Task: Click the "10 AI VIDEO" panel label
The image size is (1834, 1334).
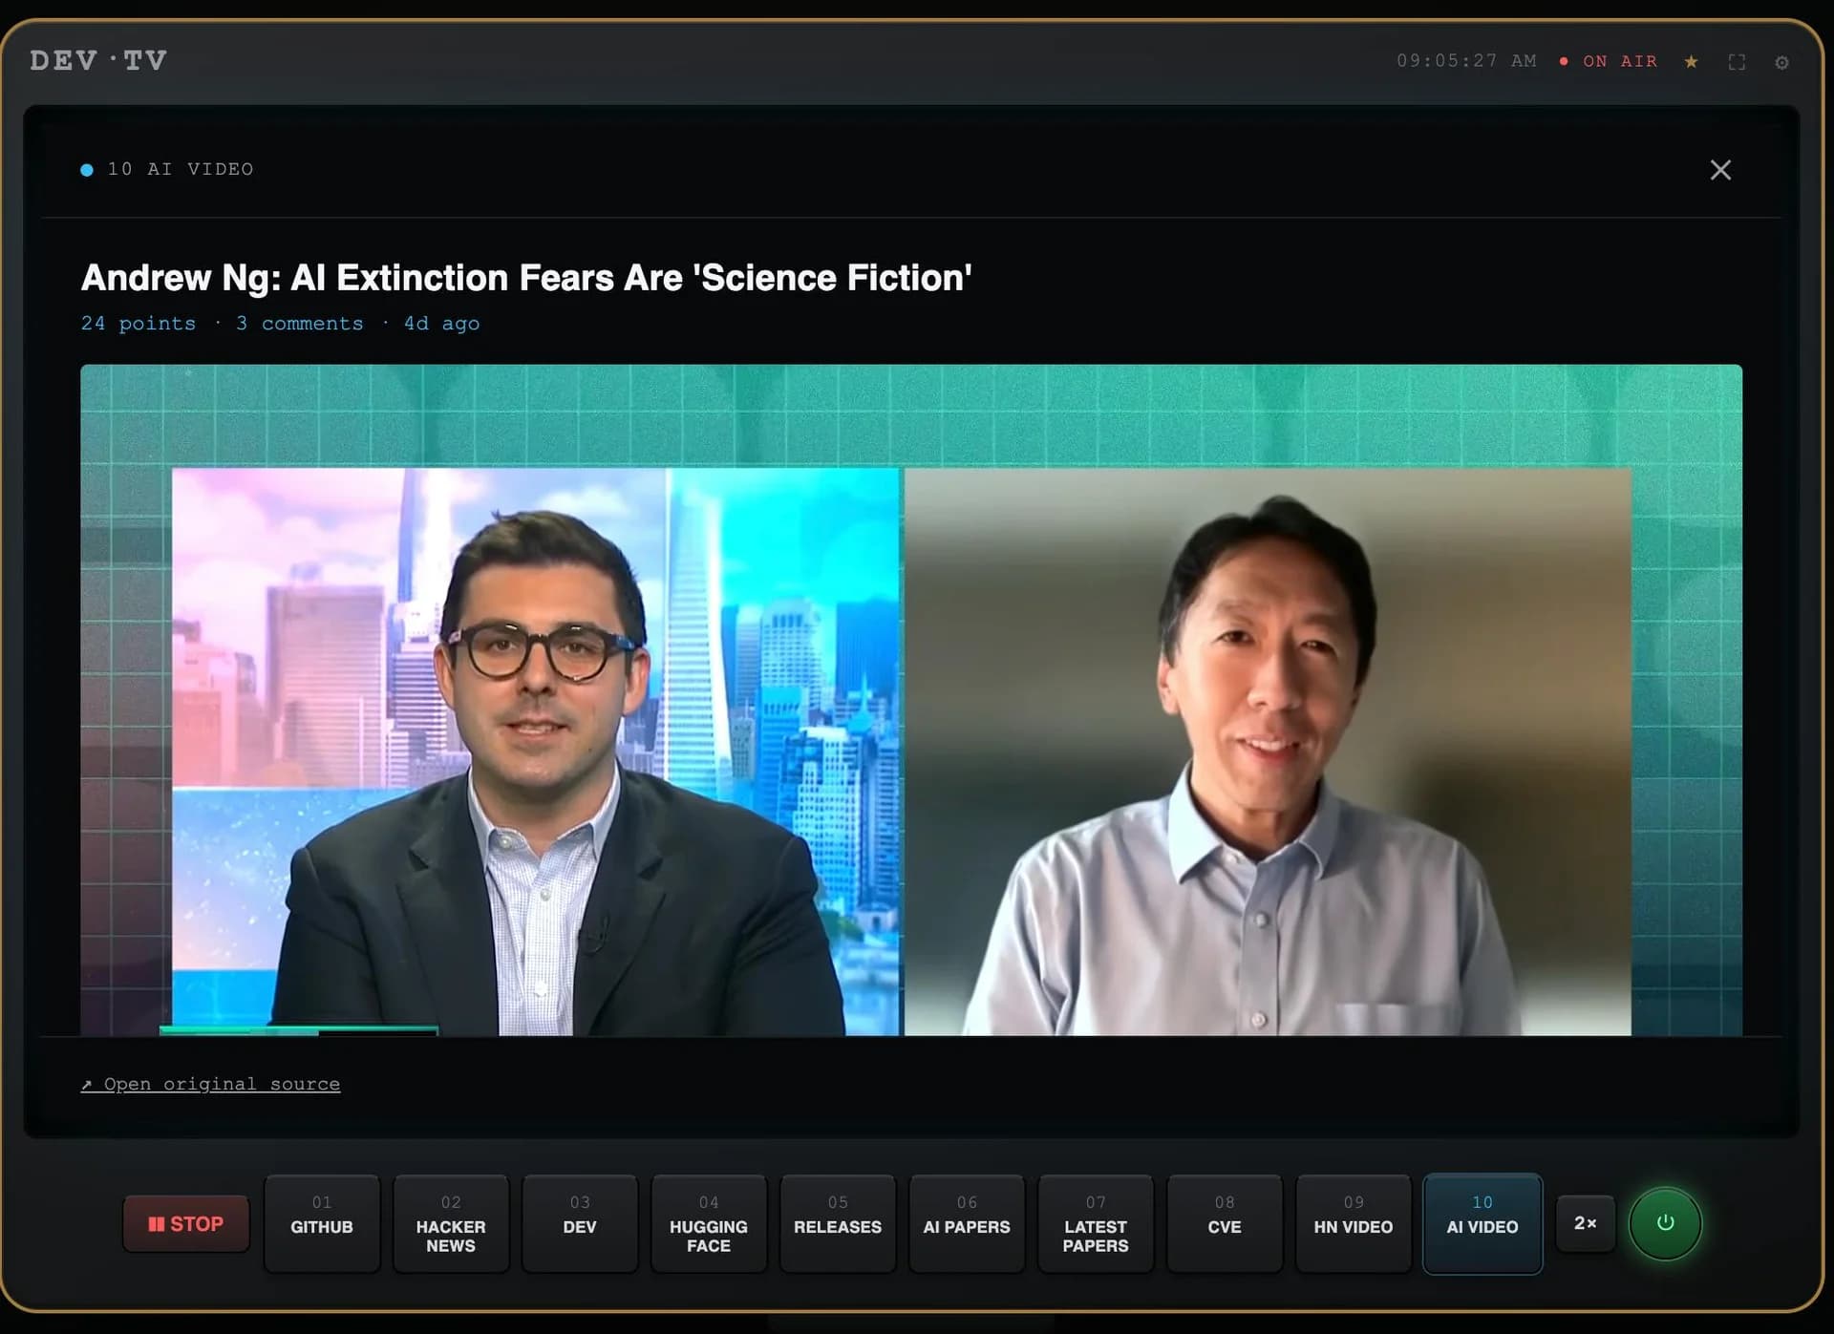Action: pos(181,169)
